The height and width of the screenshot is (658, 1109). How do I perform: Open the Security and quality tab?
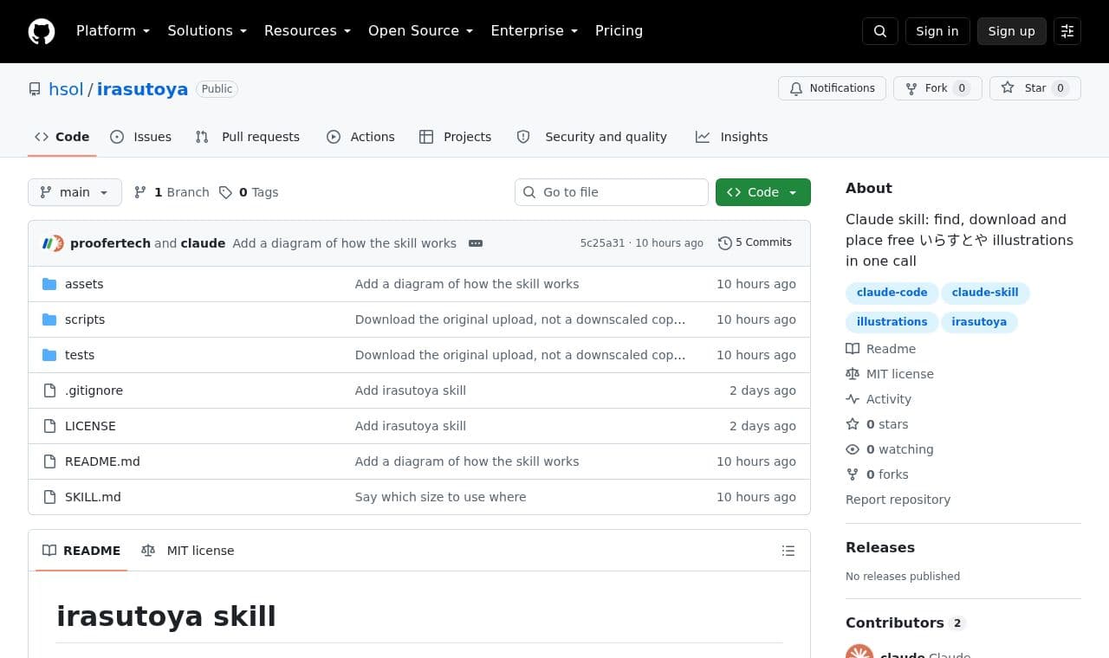(593, 137)
